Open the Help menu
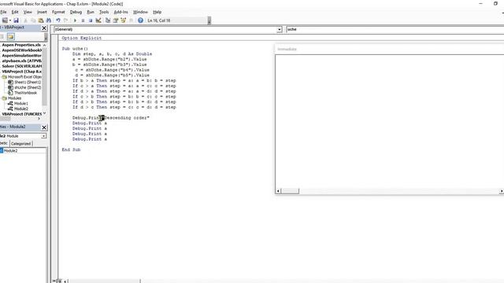Screen dimensions: 504x283 (x=157, y=12)
